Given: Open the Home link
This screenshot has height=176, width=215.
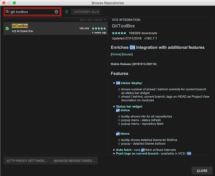Looking at the screenshot, I should [116, 54].
